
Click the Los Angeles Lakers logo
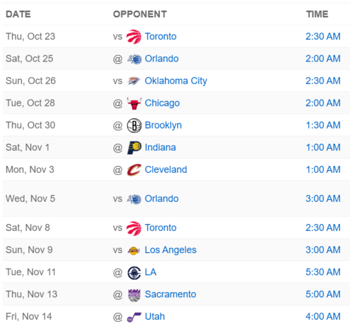pyautogui.click(x=134, y=250)
